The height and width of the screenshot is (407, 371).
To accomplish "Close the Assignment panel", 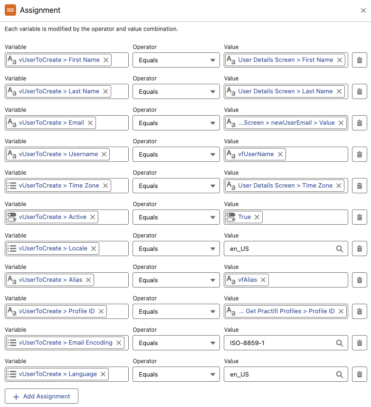I will pos(363,10).
